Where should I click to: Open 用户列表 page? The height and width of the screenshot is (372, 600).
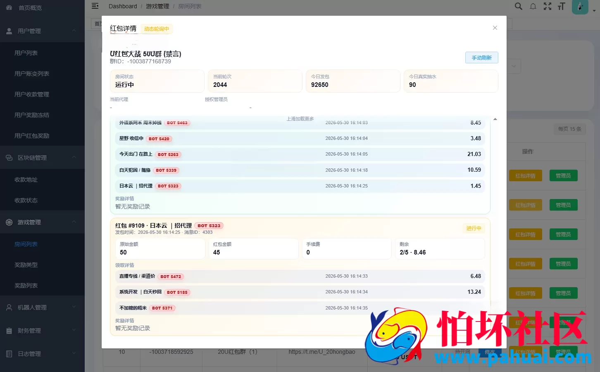42,53
